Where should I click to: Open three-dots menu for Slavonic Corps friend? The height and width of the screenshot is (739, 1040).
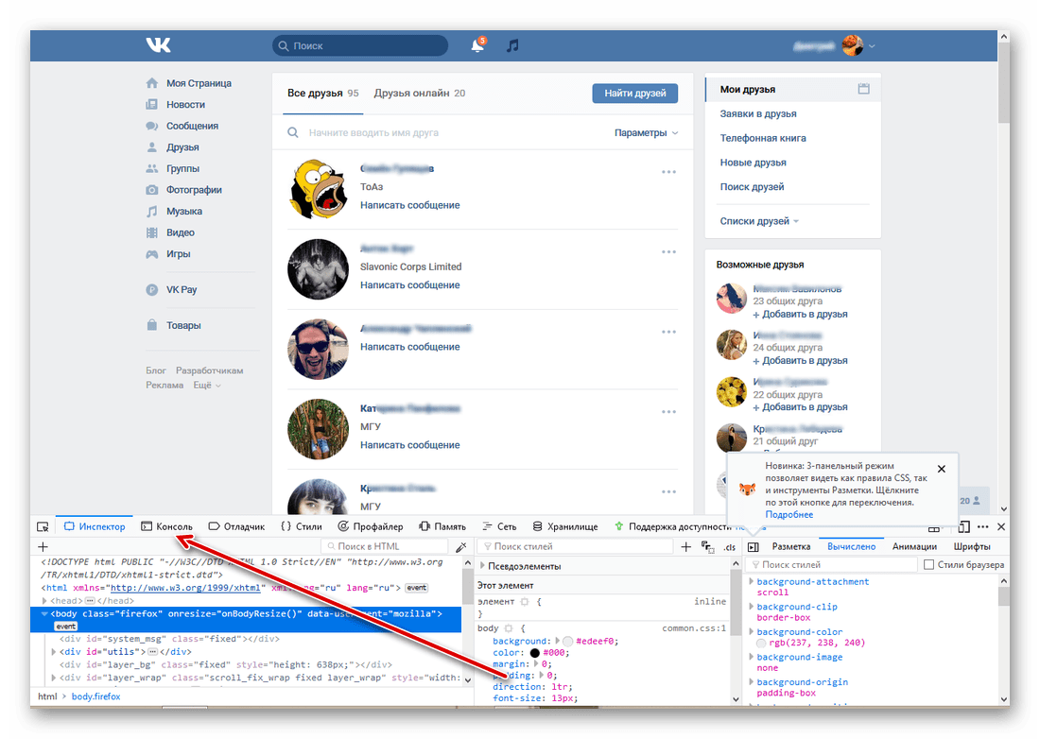(x=668, y=252)
